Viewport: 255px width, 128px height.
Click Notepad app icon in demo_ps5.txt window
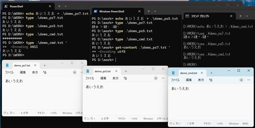88,71
